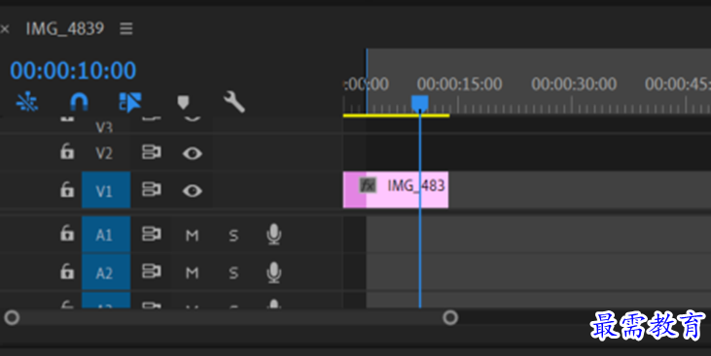Hide V1 track output with eye
Image resolution: width=711 pixels, height=356 pixels.
193,191
